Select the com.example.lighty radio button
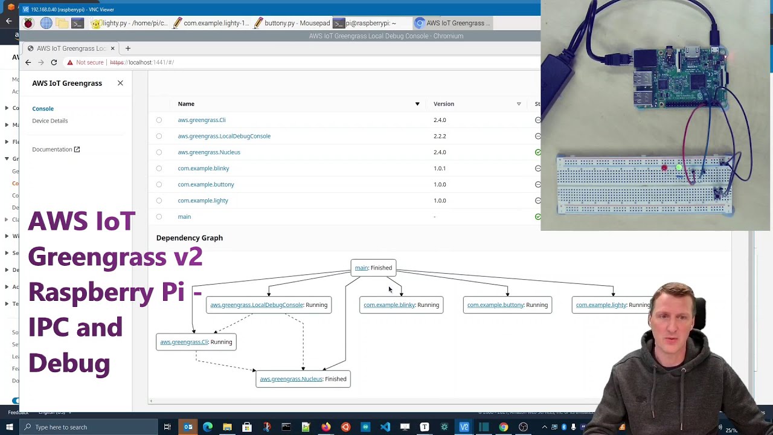This screenshot has height=435, width=773. coord(159,201)
